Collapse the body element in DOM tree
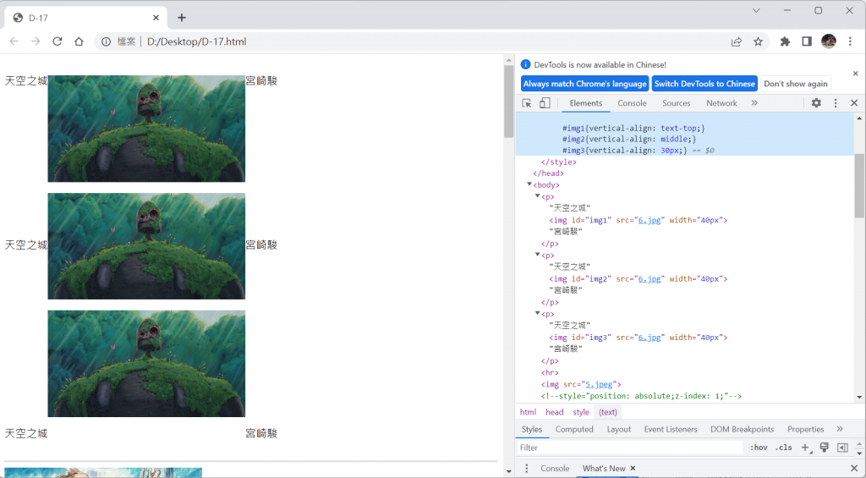866x478 pixels. click(529, 184)
